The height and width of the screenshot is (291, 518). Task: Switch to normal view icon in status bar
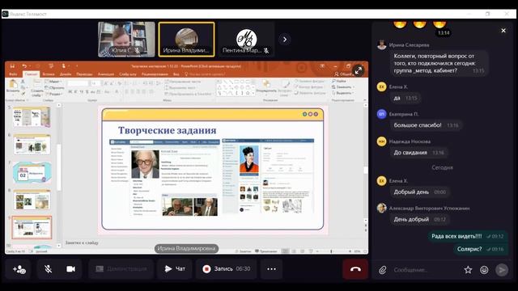286,251
